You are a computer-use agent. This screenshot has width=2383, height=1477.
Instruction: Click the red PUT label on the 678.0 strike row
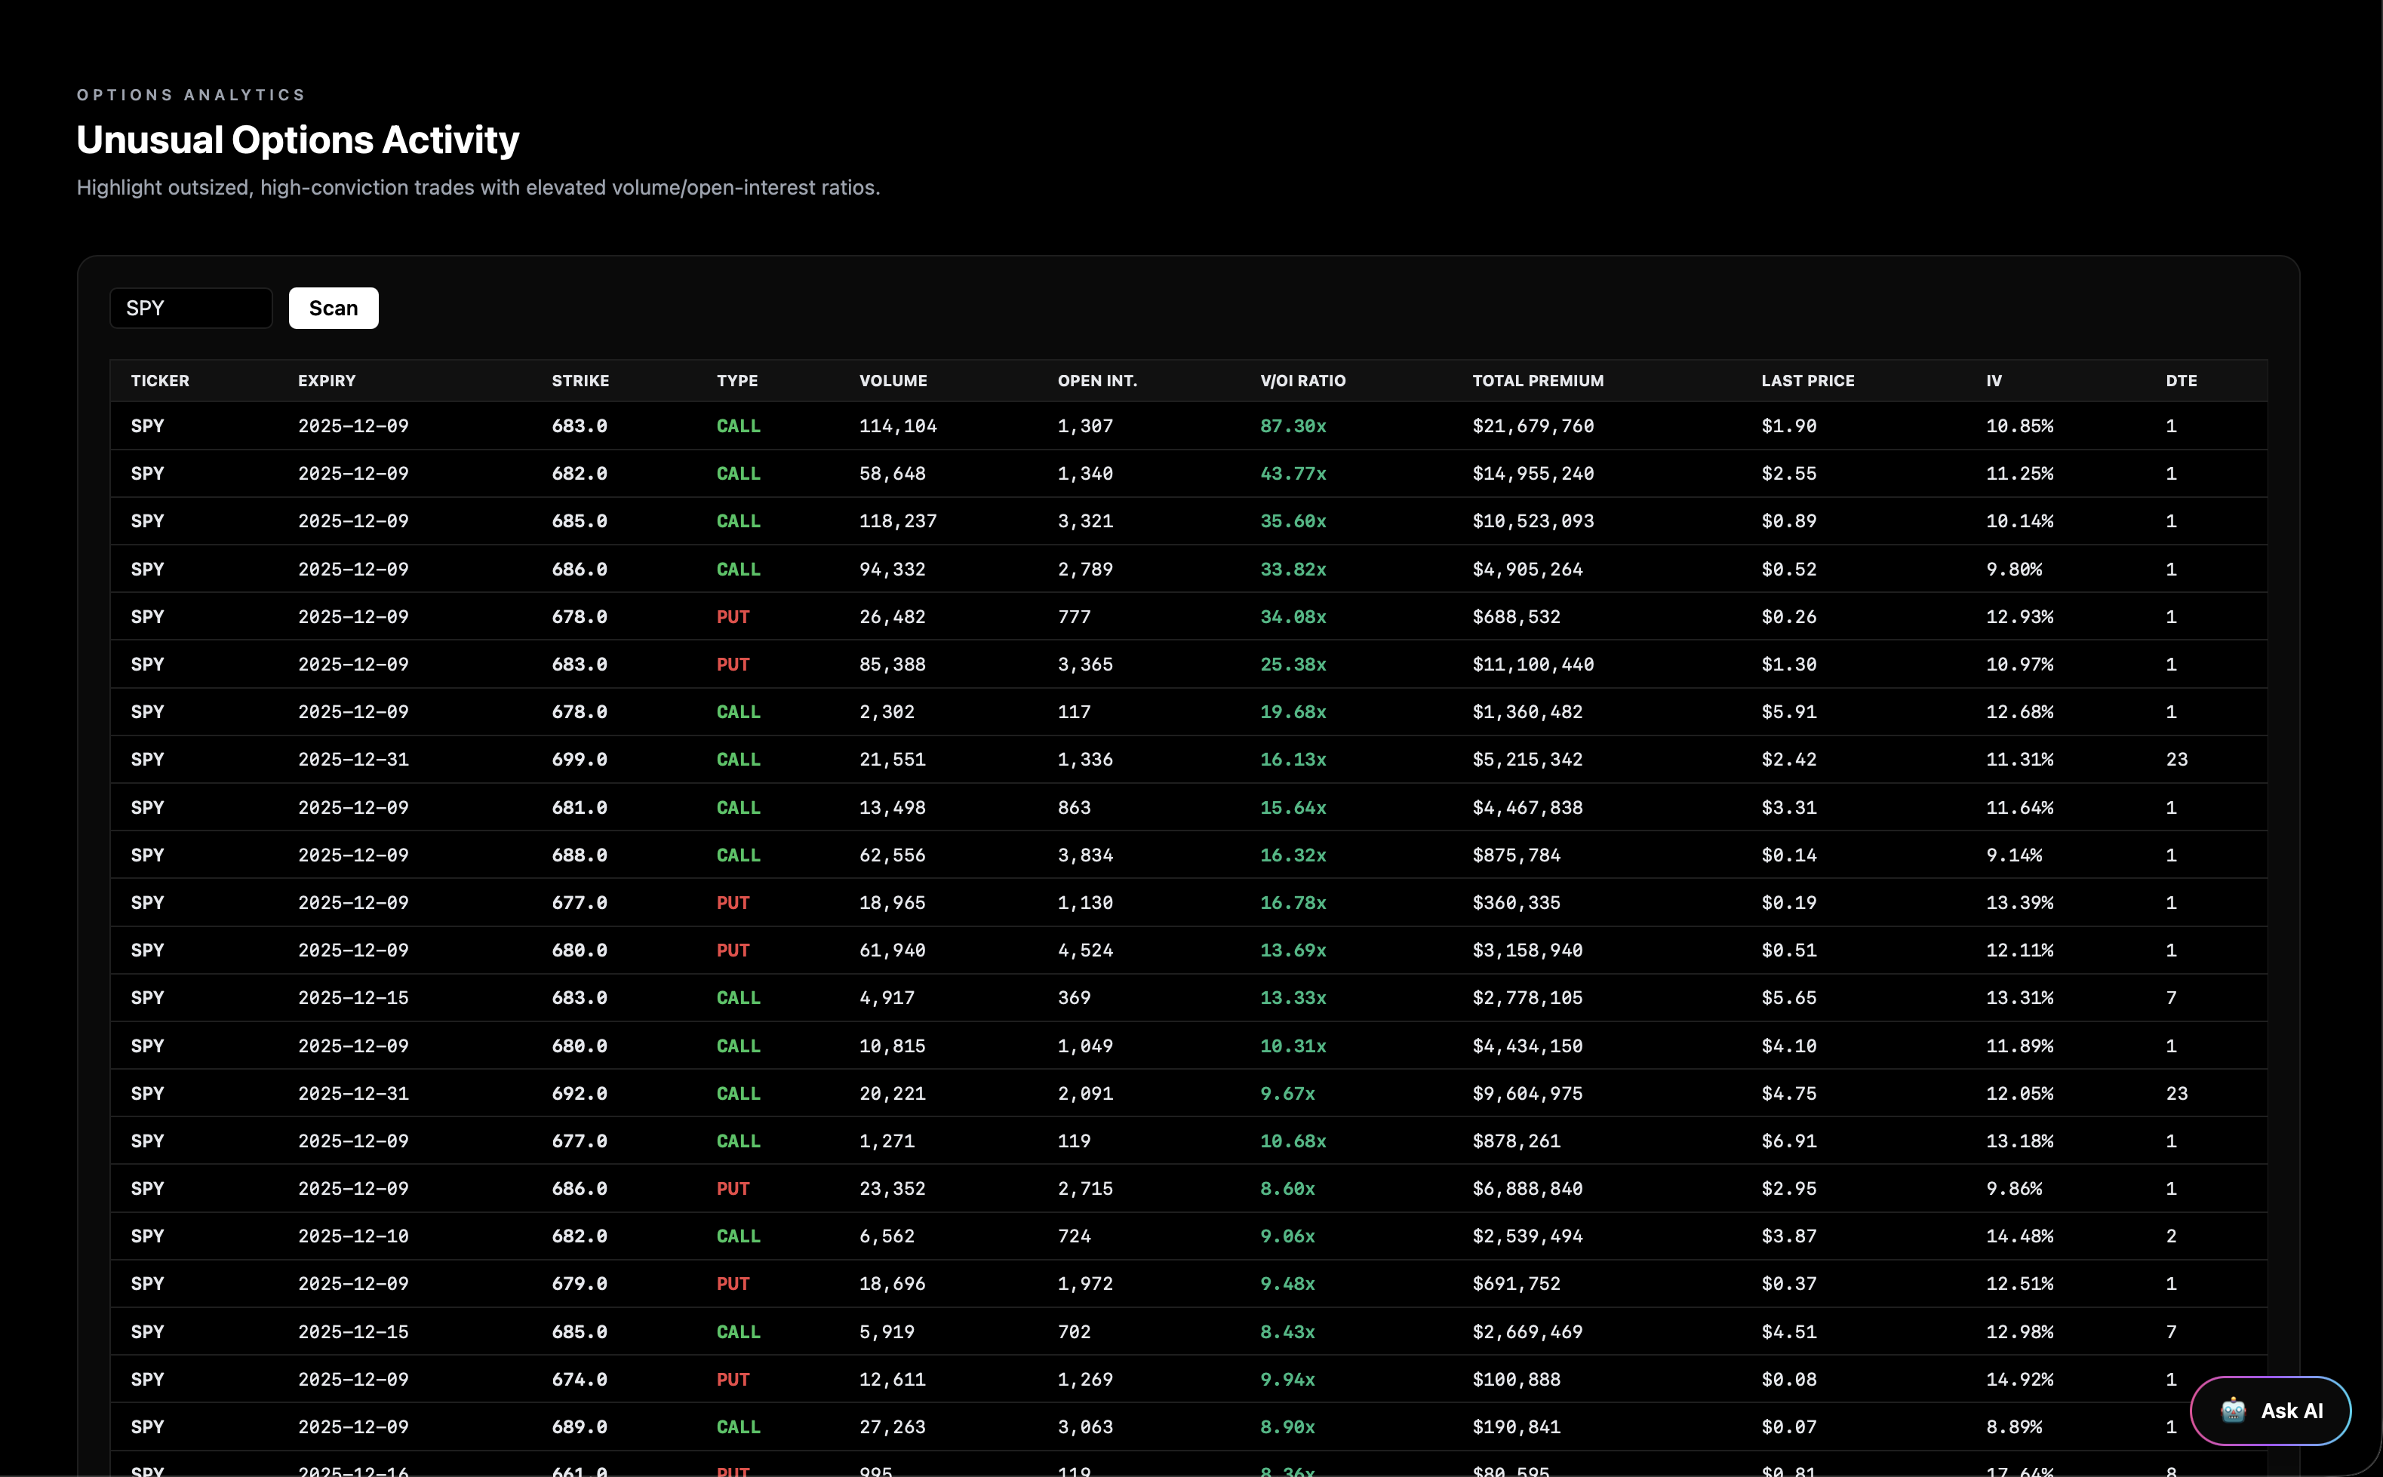[x=733, y=616]
